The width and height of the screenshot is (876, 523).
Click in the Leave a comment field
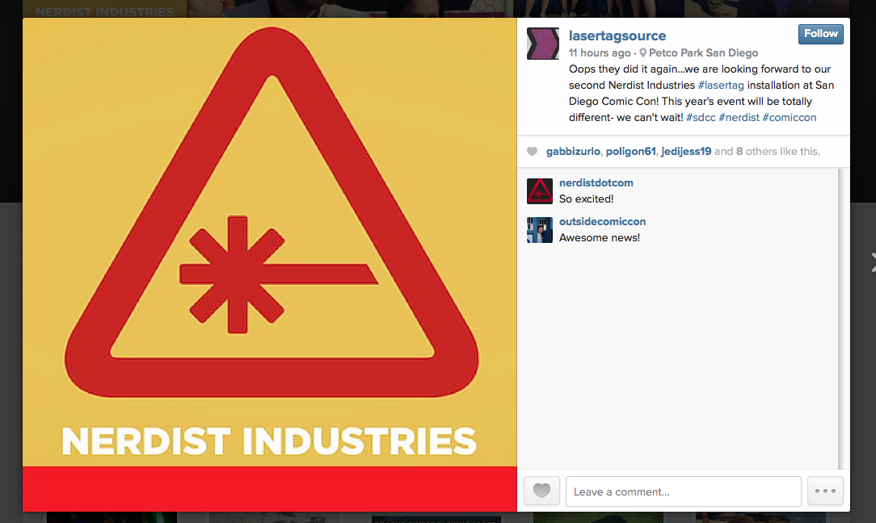(x=683, y=492)
